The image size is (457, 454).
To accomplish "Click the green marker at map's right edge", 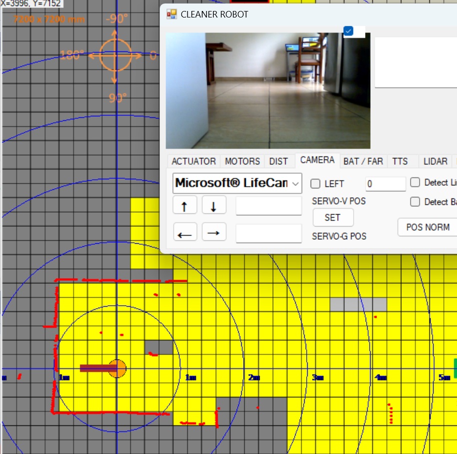I will [455, 368].
